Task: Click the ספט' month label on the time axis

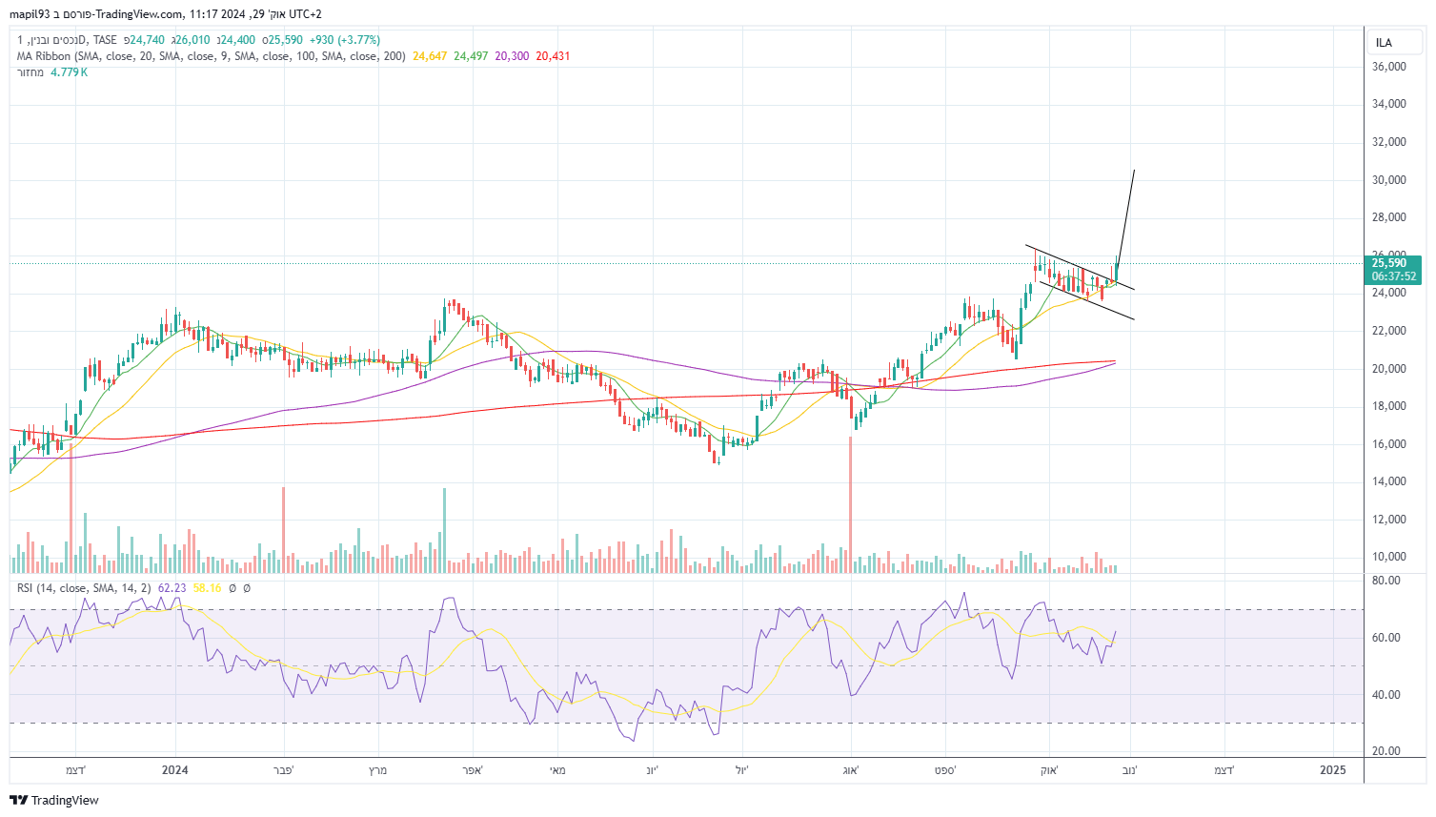Action: pyautogui.click(x=945, y=770)
